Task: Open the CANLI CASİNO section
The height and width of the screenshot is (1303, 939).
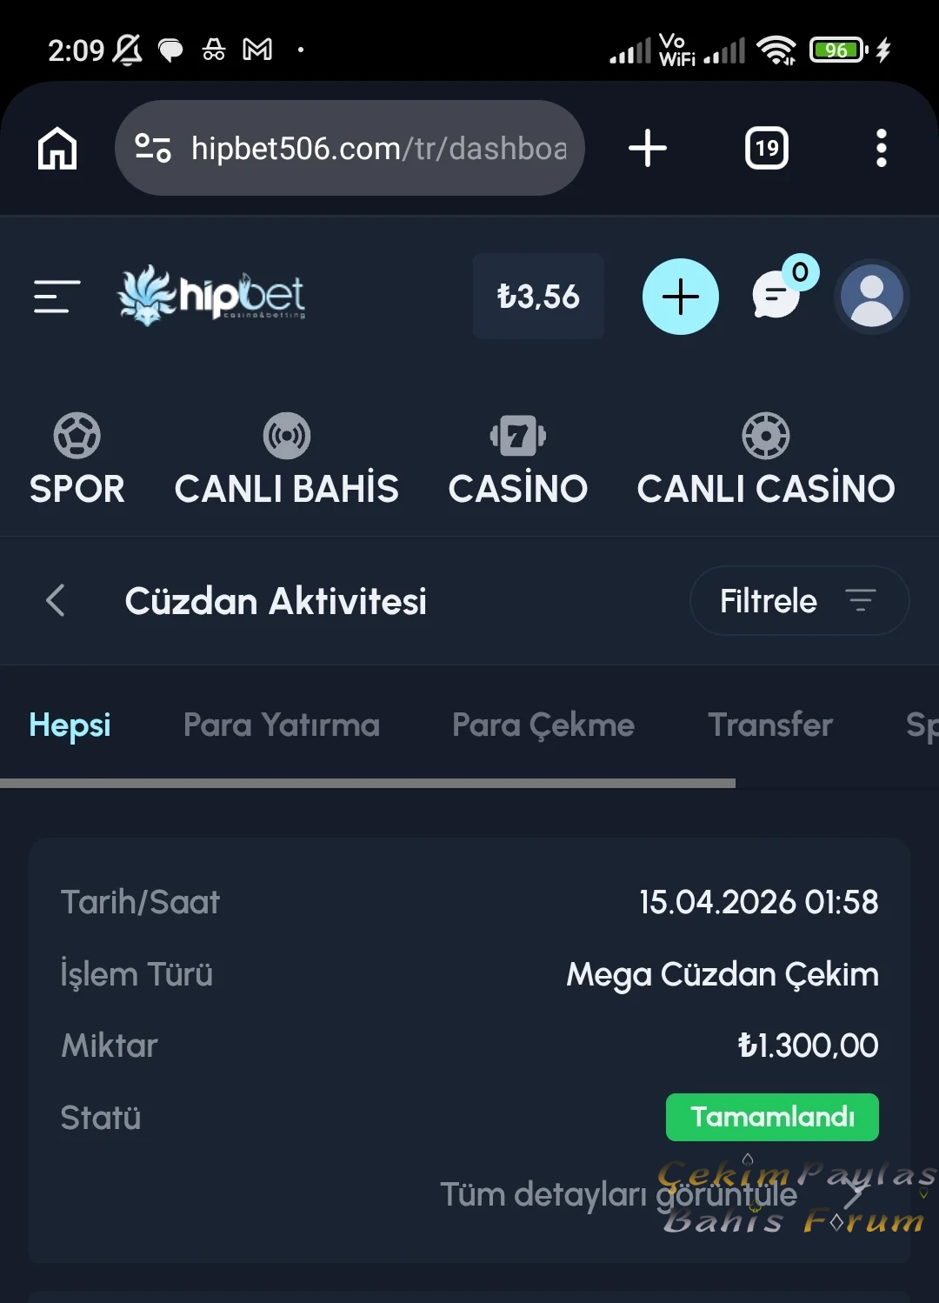Action: tap(765, 461)
